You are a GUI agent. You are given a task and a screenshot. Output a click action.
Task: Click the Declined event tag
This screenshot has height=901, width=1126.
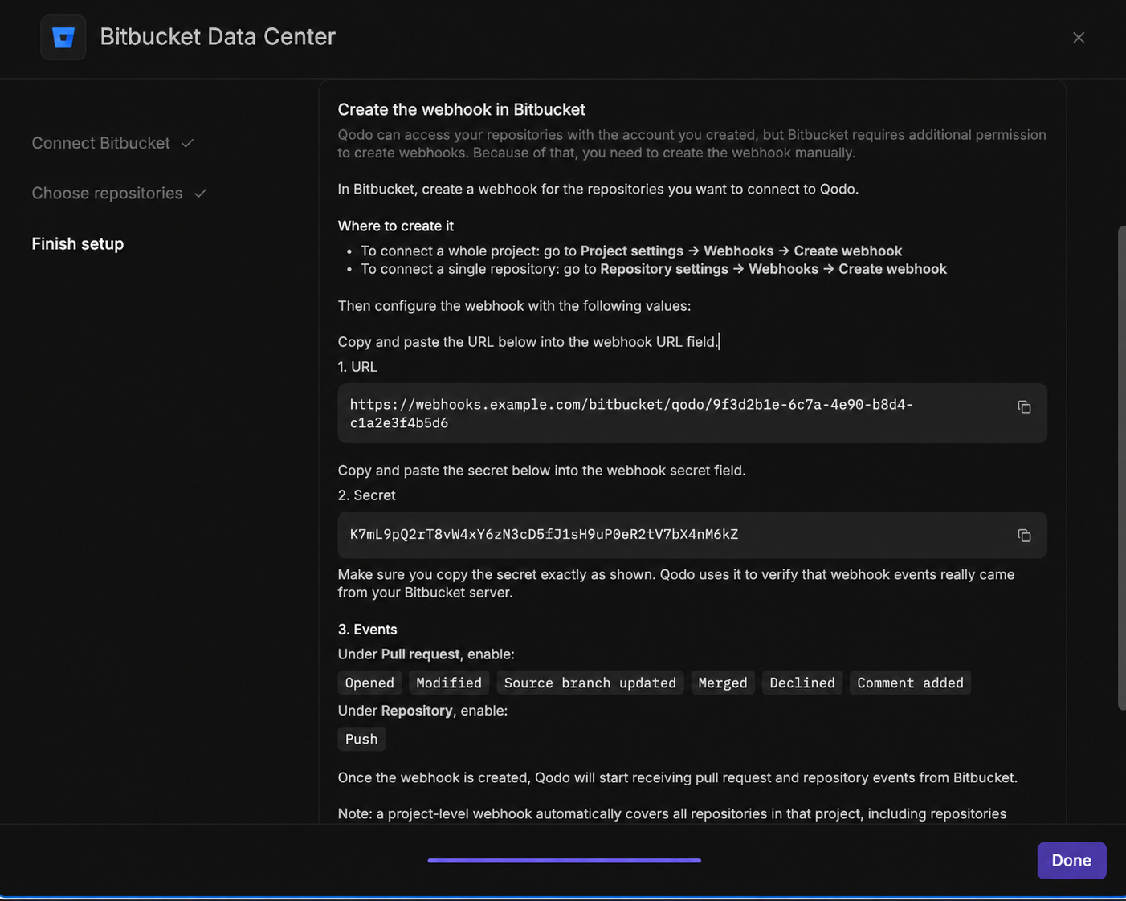[x=802, y=683]
